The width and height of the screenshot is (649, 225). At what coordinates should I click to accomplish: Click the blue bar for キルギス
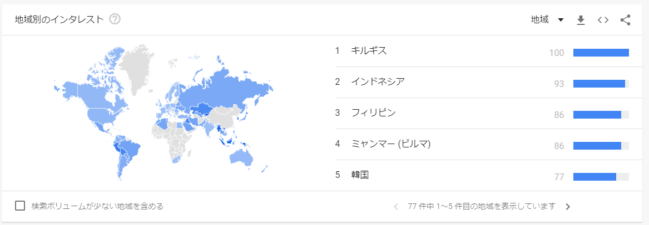[x=601, y=53]
